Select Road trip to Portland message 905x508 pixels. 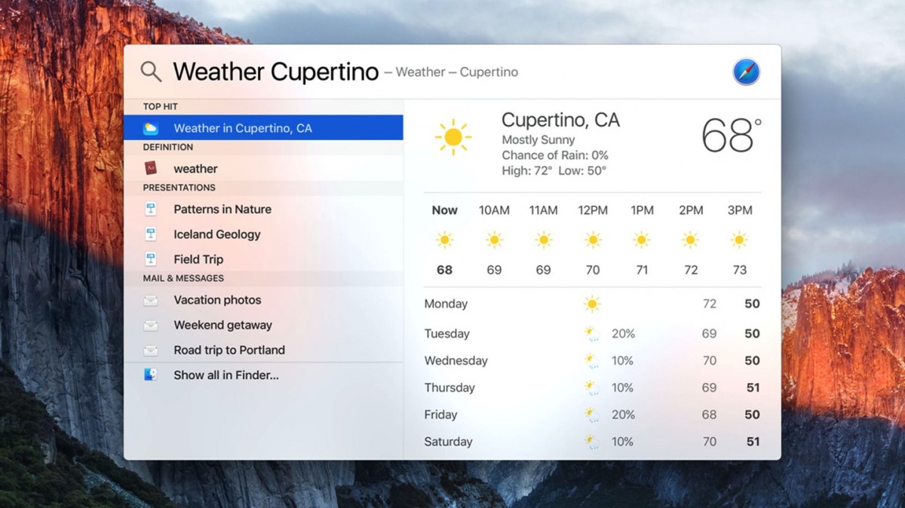(229, 350)
